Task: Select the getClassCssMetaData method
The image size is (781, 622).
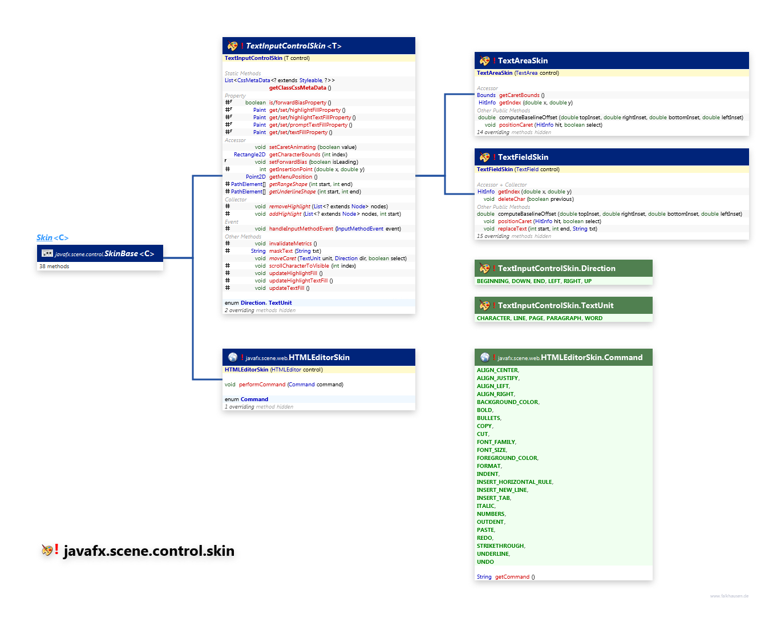Action: [x=297, y=88]
